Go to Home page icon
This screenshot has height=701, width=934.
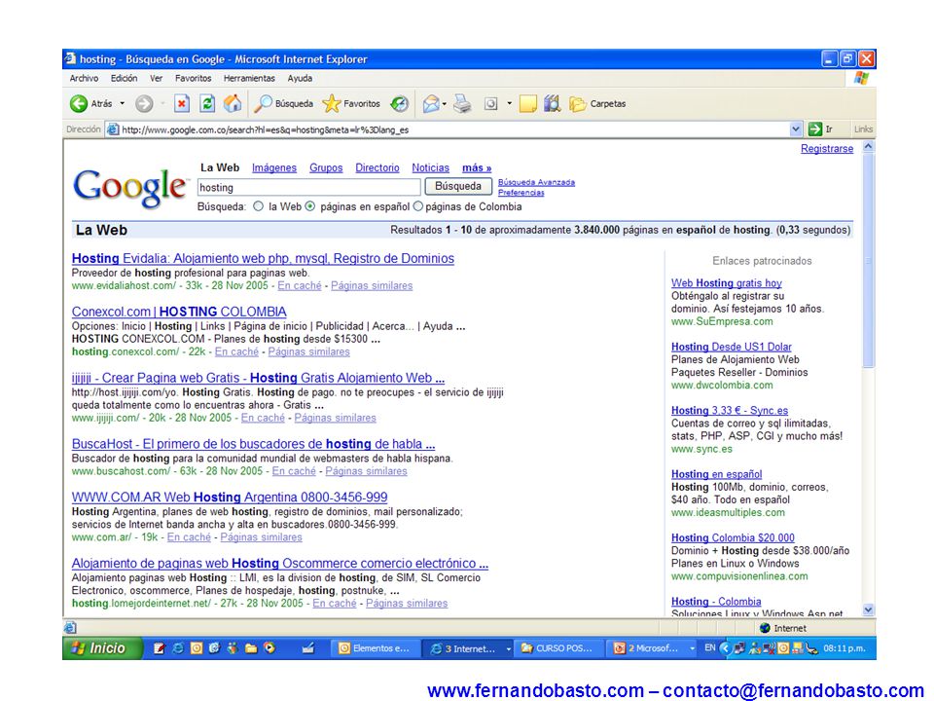[233, 104]
